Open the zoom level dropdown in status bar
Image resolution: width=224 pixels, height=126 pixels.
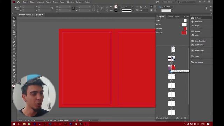(x=26, y=120)
